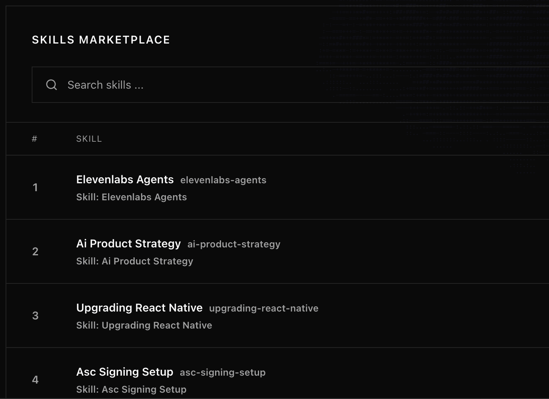
Task: Open the Ai Product Strategy skill
Action: click(x=128, y=244)
